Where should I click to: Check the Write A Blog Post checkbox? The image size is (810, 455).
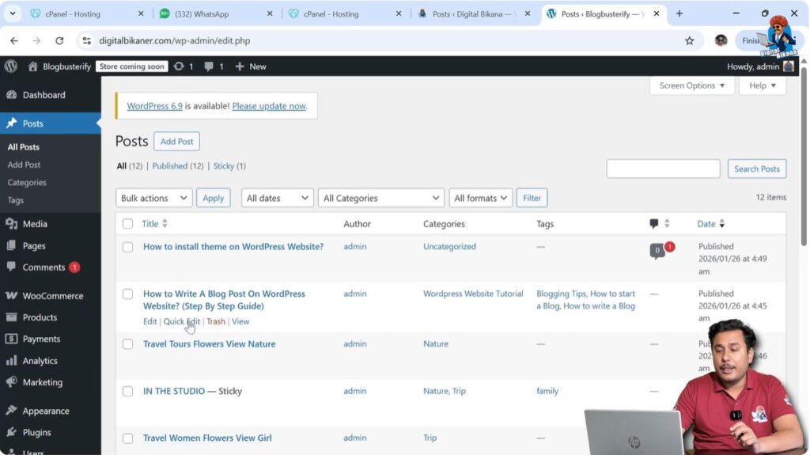pyautogui.click(x=127, y=294)
